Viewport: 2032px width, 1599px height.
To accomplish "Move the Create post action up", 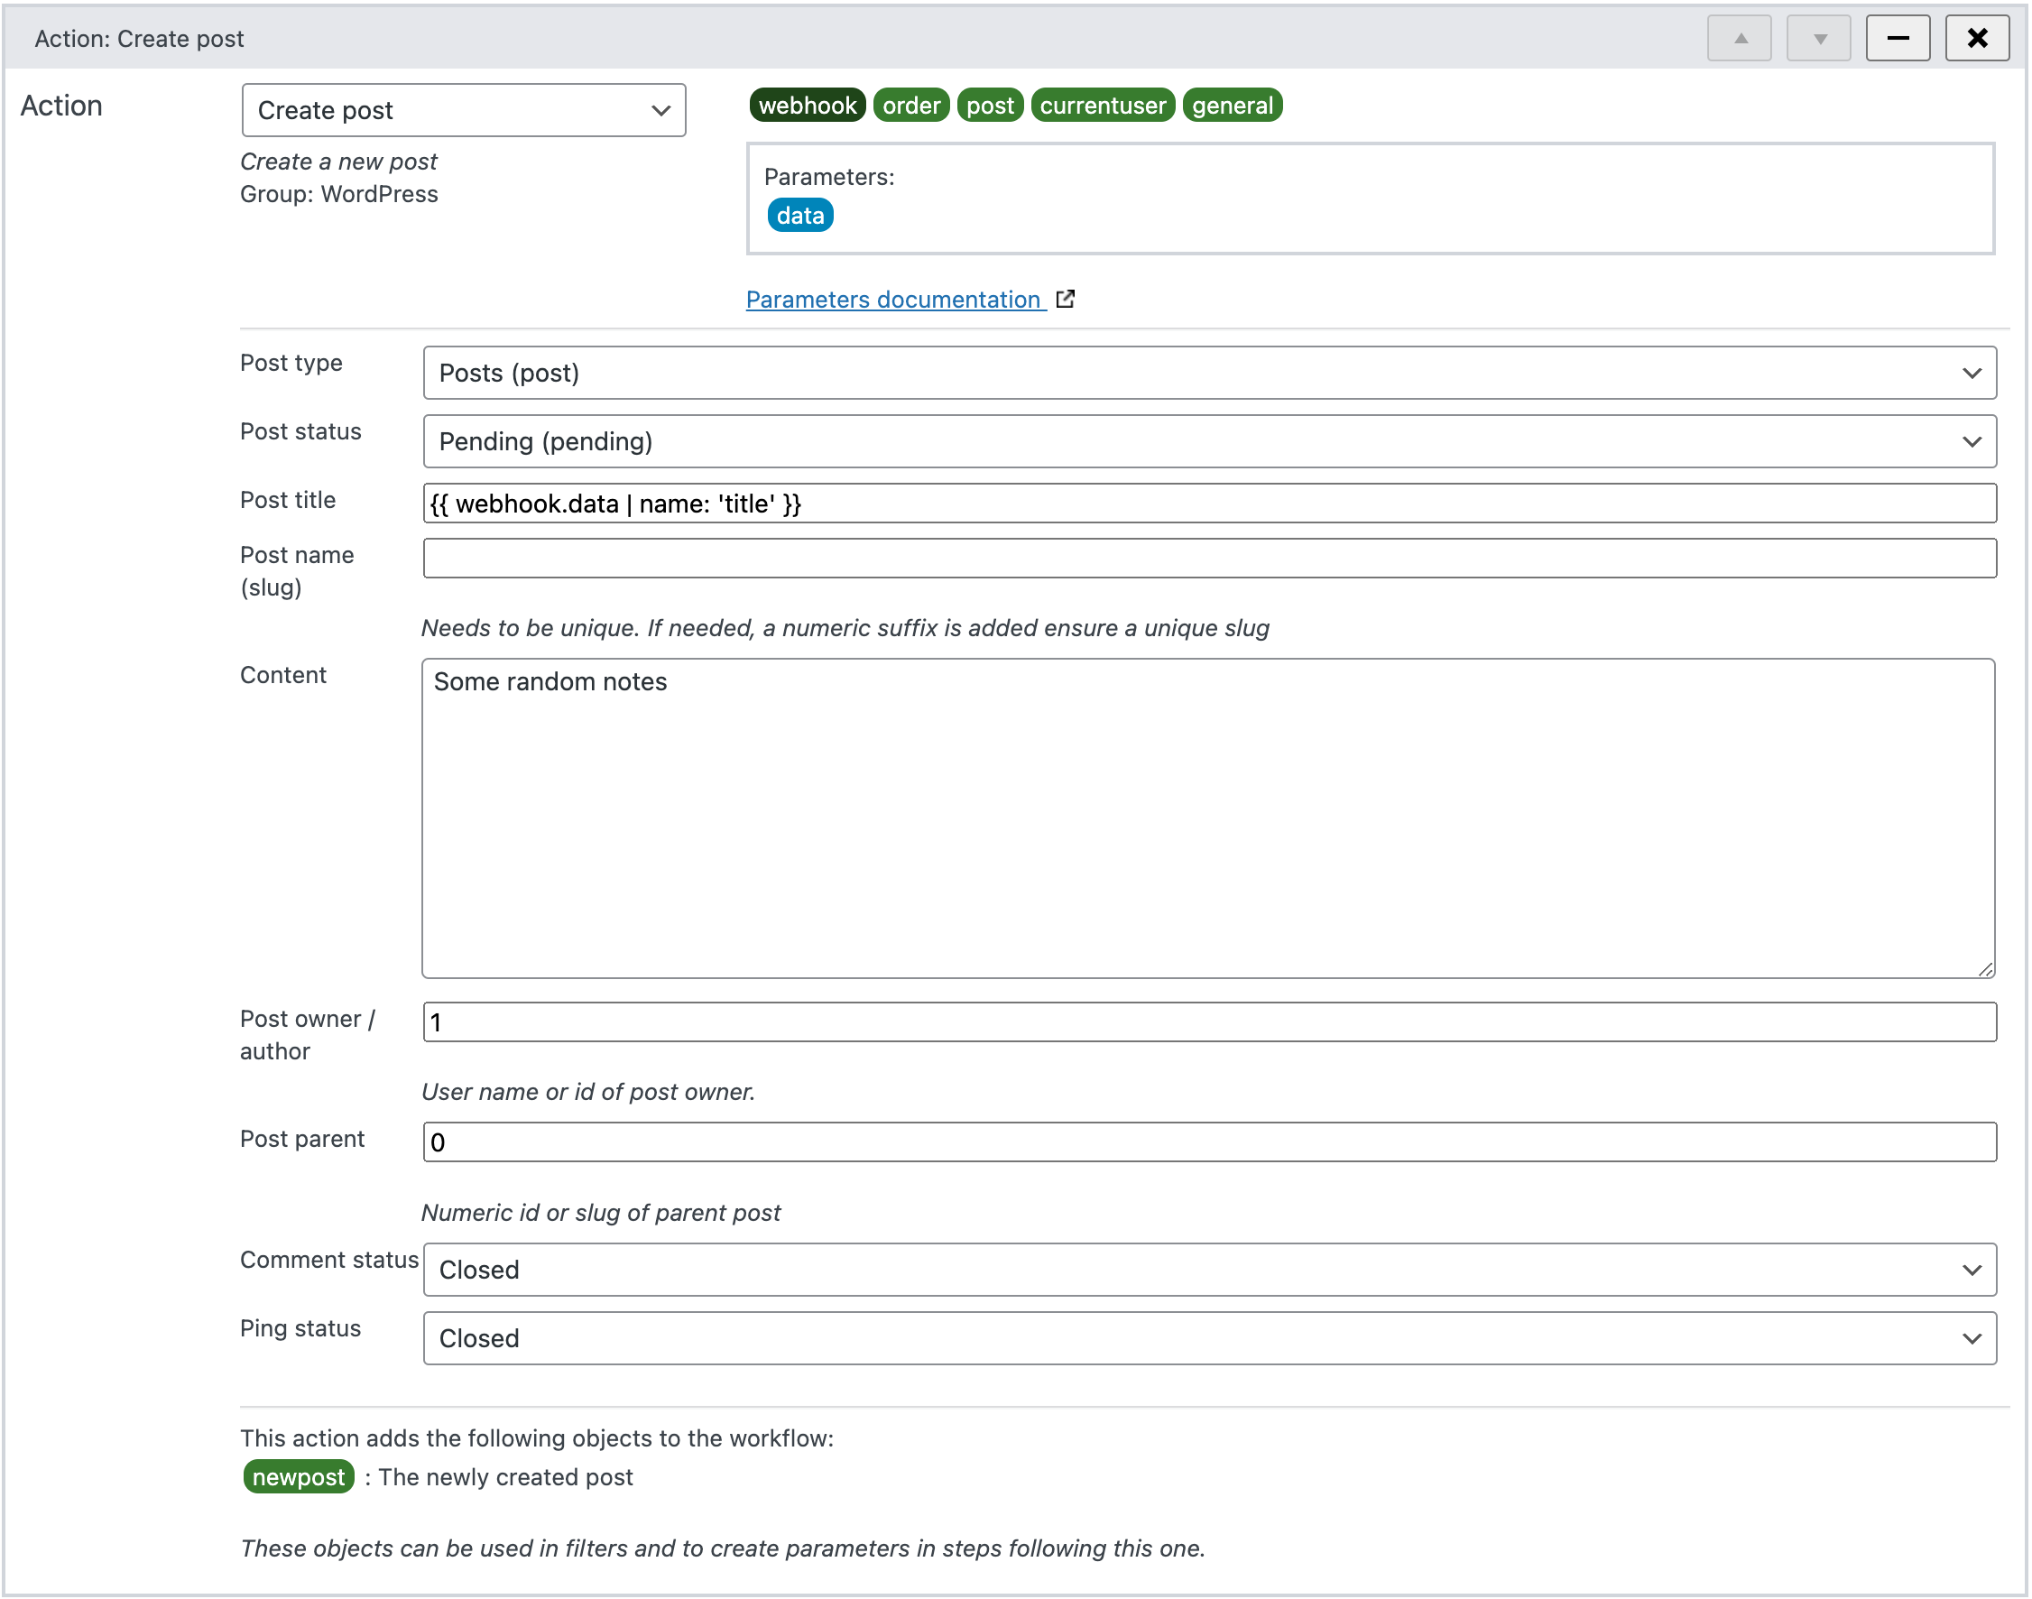I will tap(1738, 37).
